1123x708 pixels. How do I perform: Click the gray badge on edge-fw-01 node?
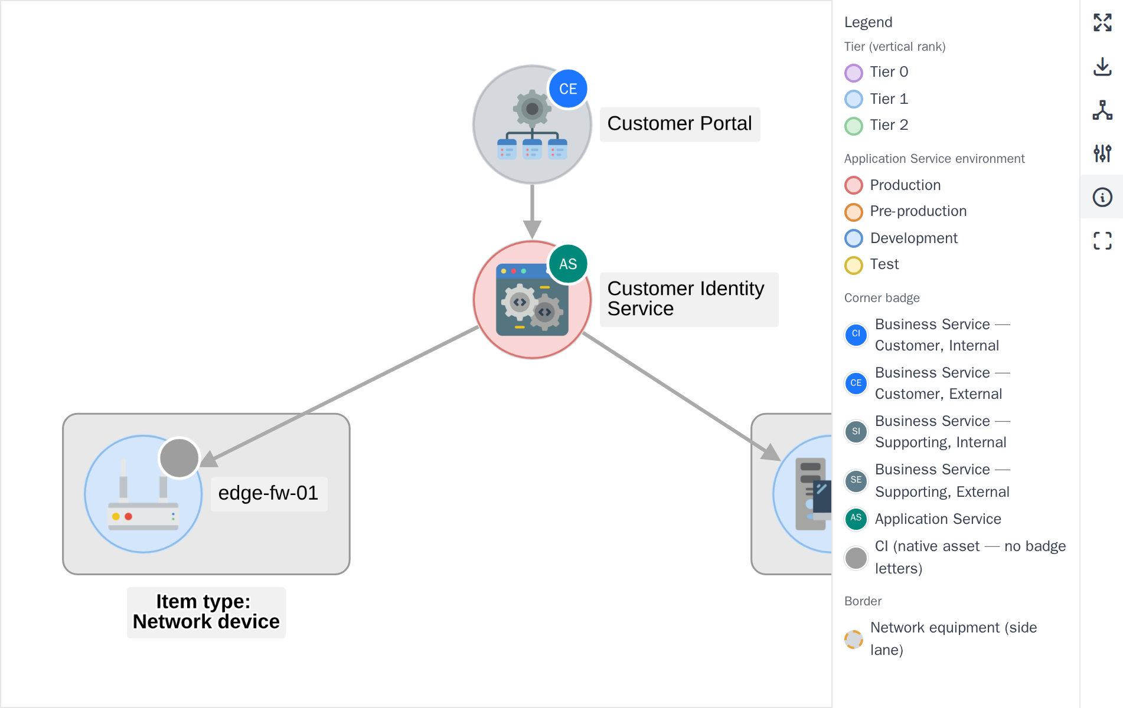[179, 458]
